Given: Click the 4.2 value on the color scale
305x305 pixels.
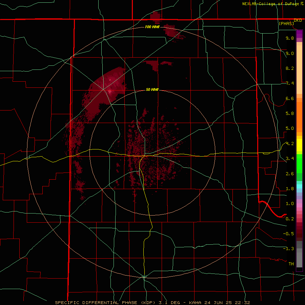Looking at the screenshot, I should pos(290,144).
